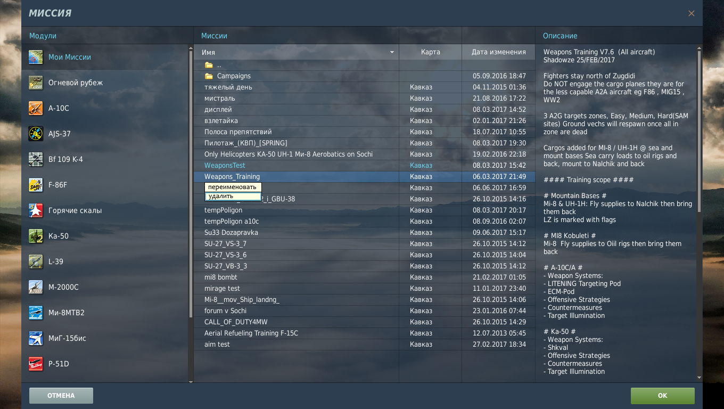Select the L-39 module icon

36,261
